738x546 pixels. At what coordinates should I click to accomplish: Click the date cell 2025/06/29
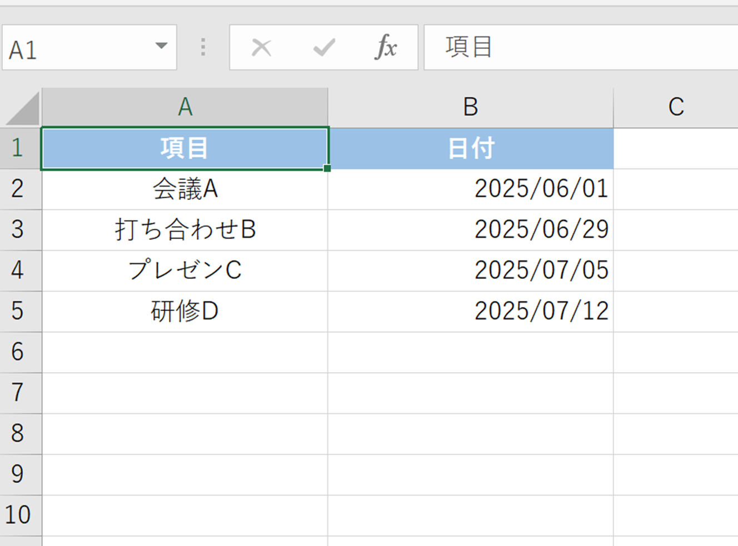click(x=471, y=230)
